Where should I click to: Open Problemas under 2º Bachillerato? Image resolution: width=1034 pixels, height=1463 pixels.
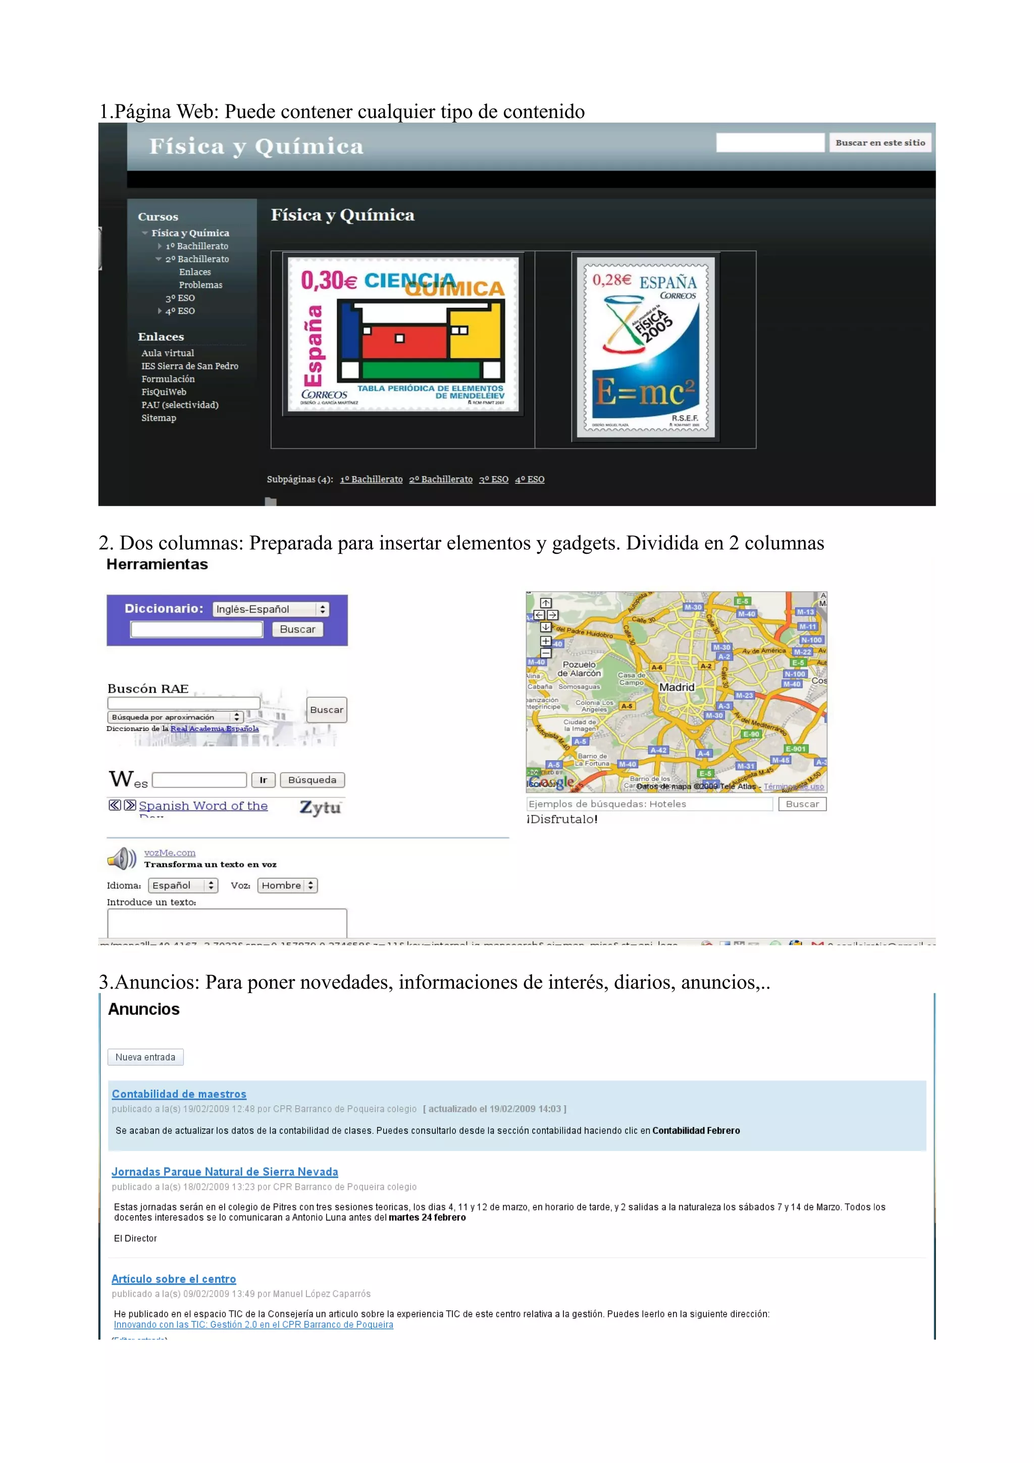[200, 285]
